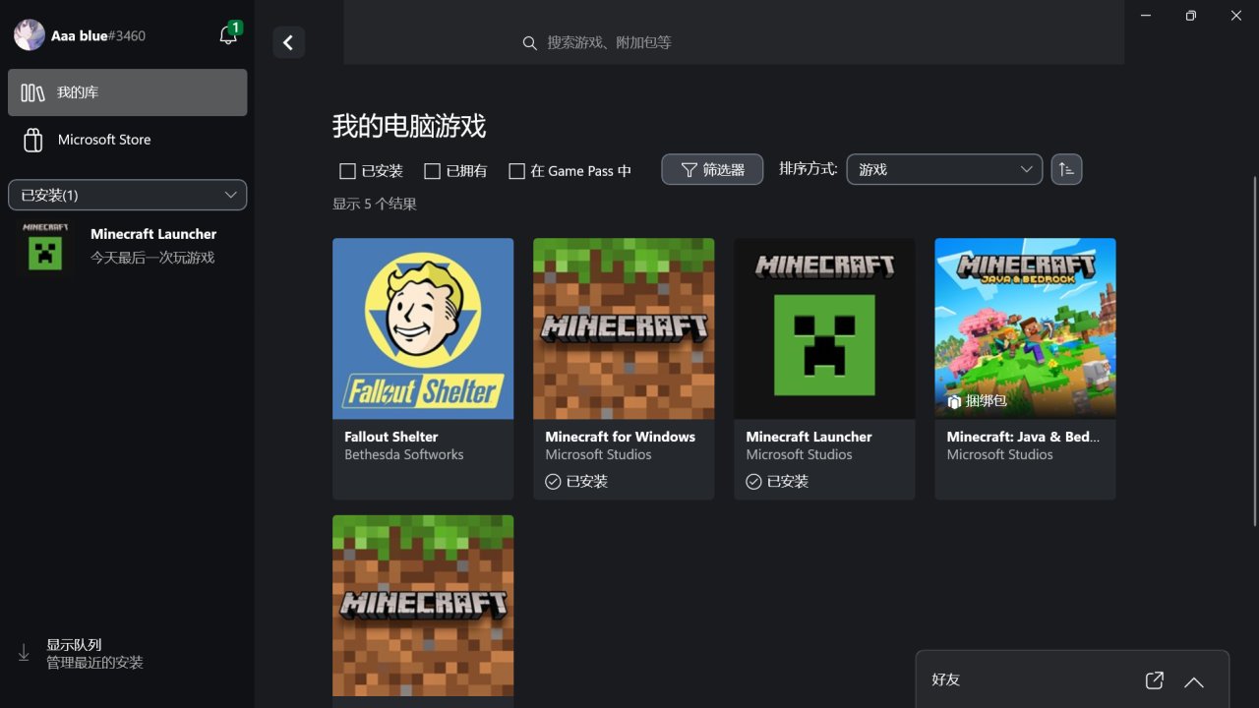Open the sort-by 游戏 dropdown

pyautogui.click(x=944, y=169)
